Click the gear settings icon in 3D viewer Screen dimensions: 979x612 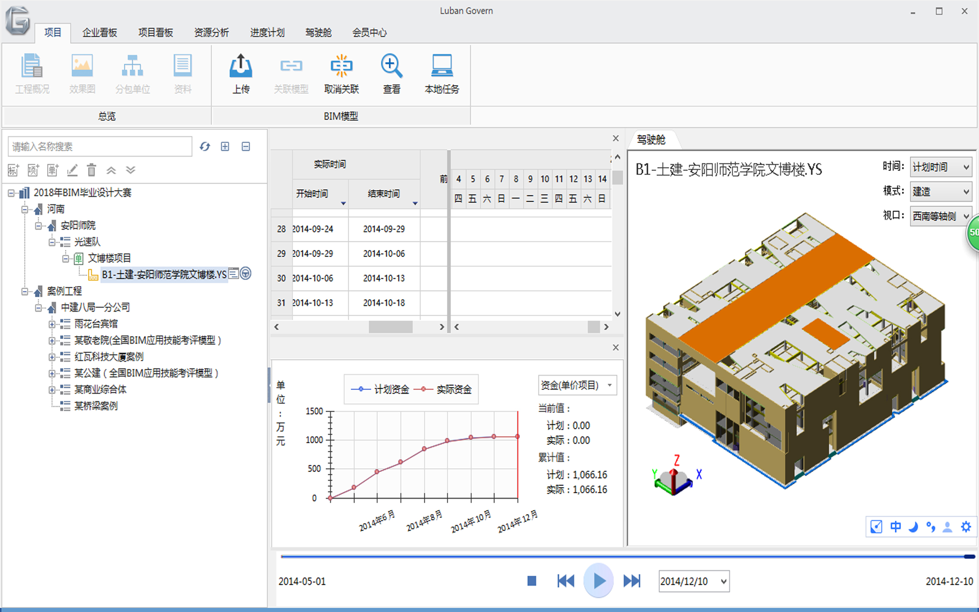point(966,527)
